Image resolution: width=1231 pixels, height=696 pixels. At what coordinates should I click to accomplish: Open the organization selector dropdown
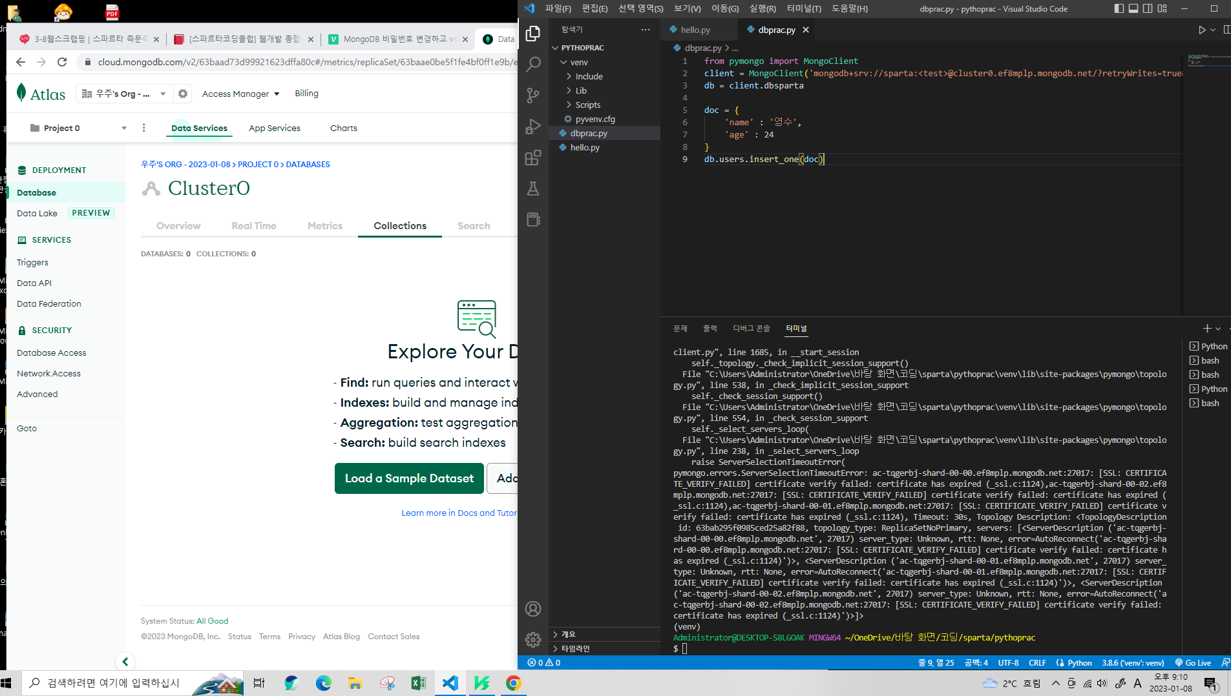point(123,94)
